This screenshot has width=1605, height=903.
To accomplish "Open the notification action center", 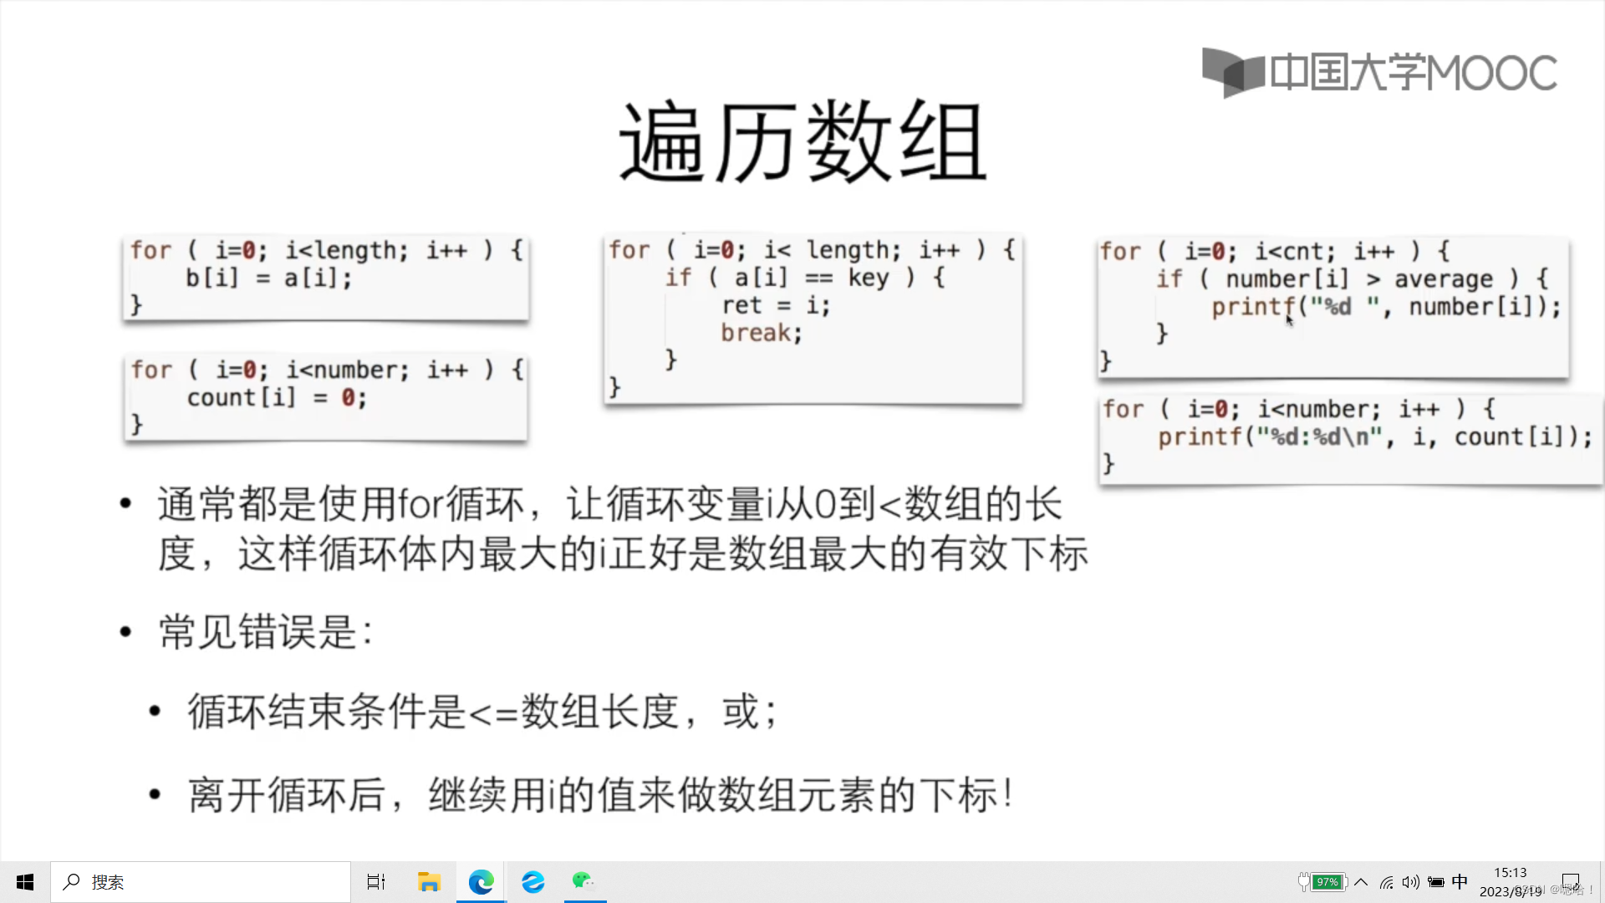I will [x=1571, y=882].
